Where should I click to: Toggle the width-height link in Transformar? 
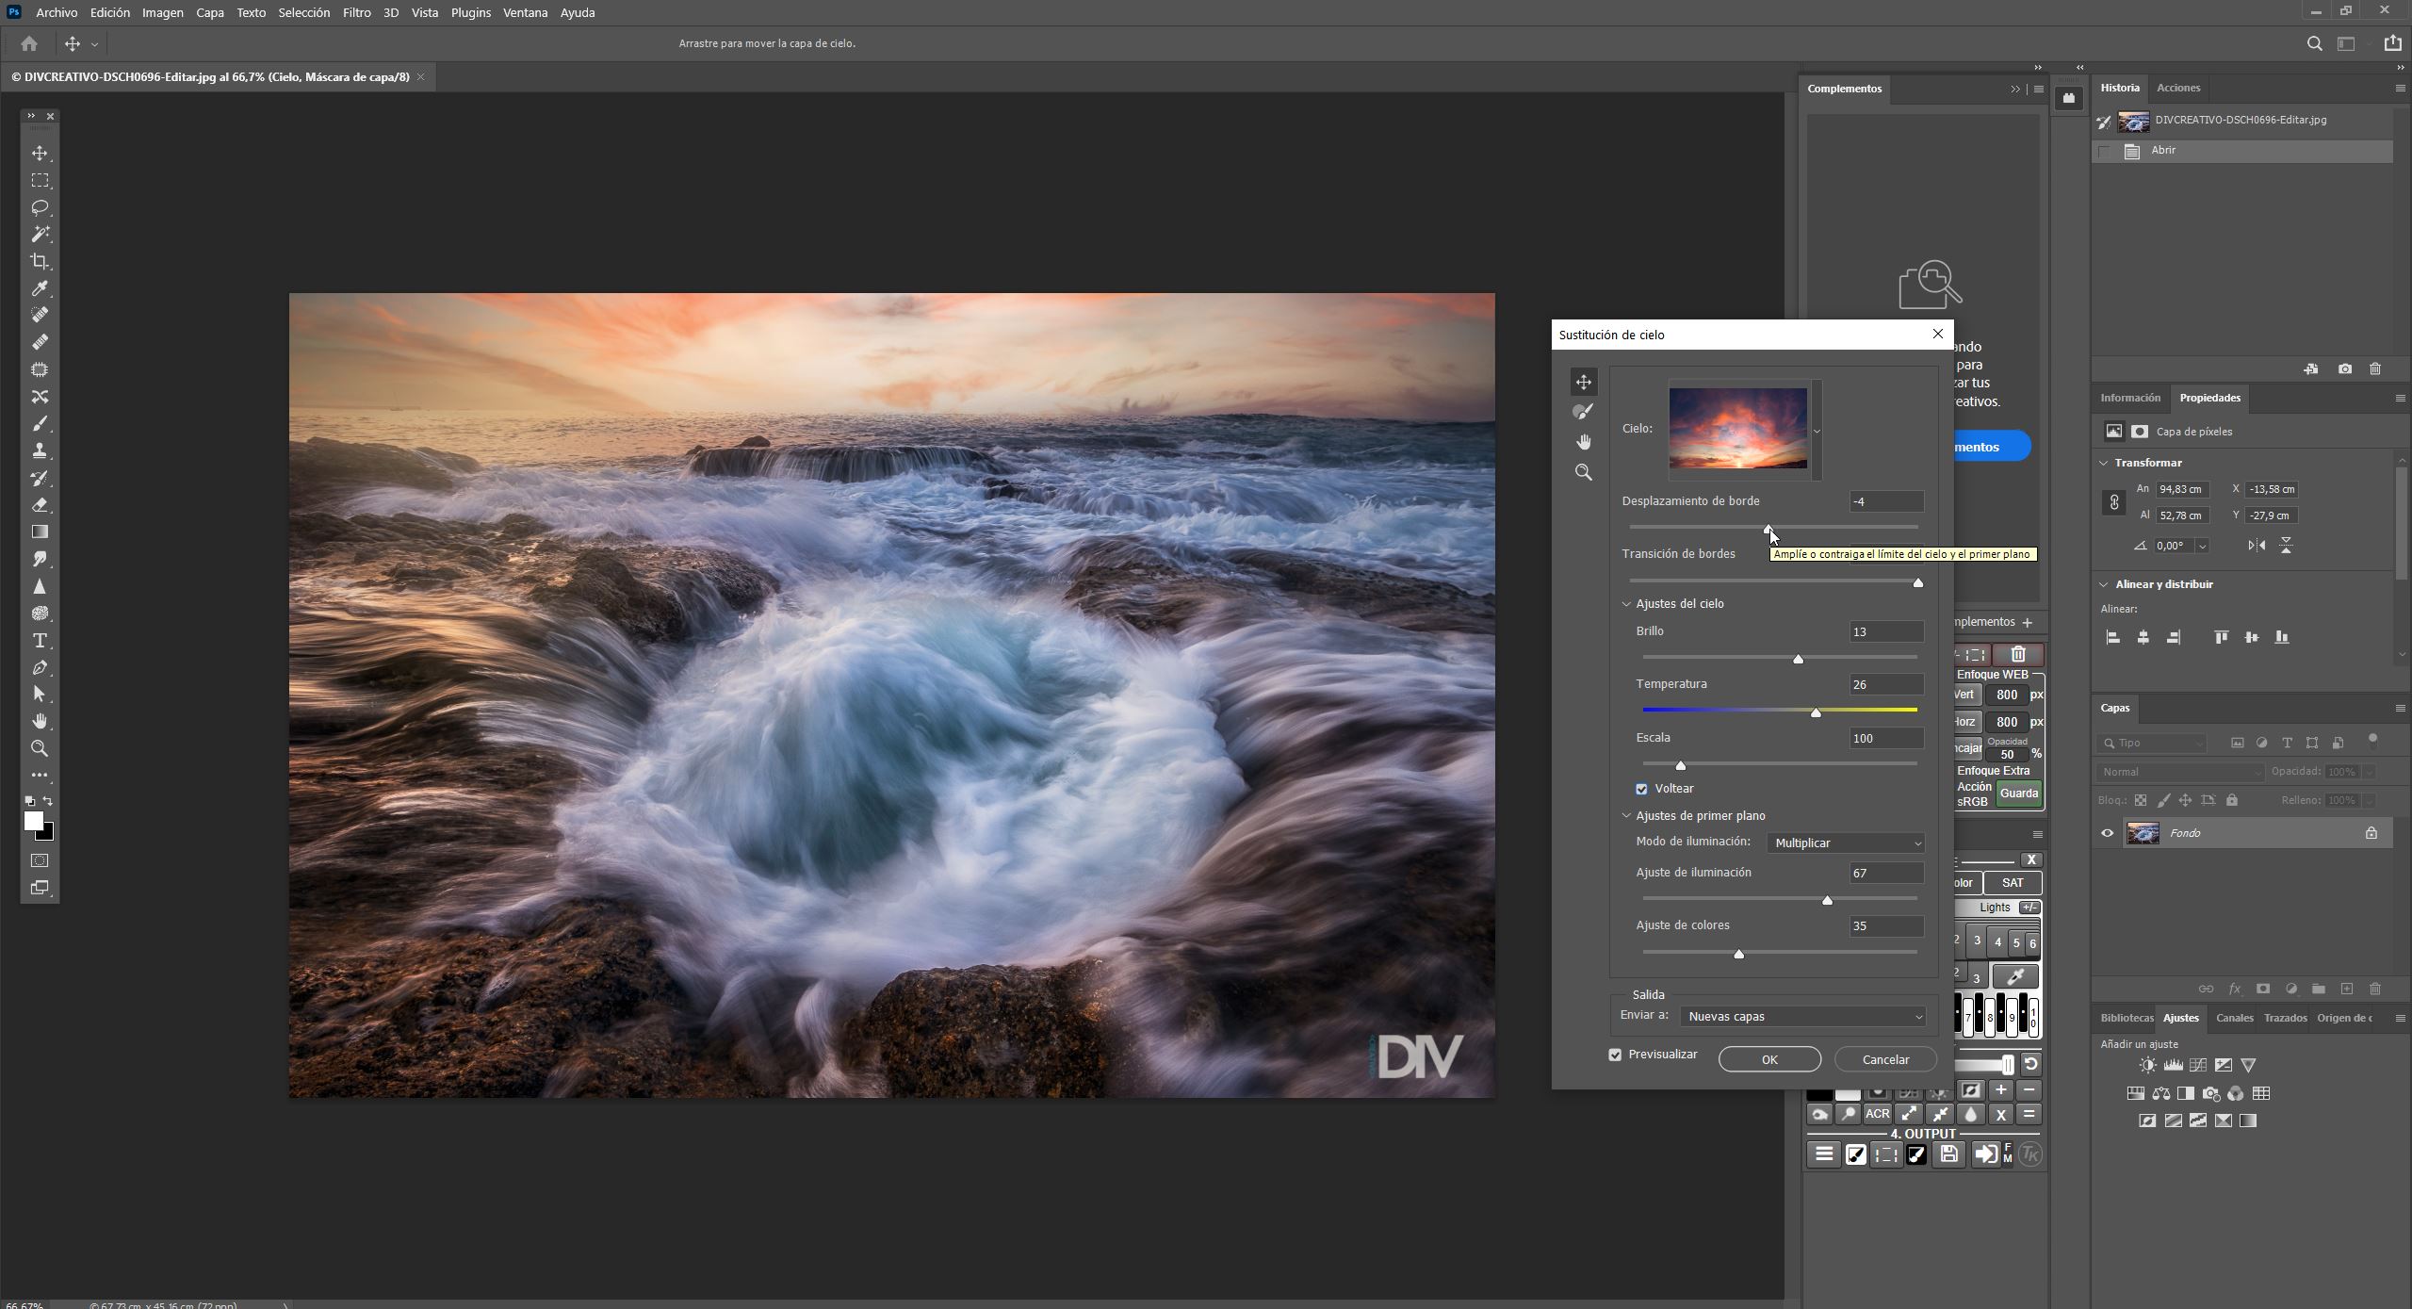click(x=2113, y=503)
